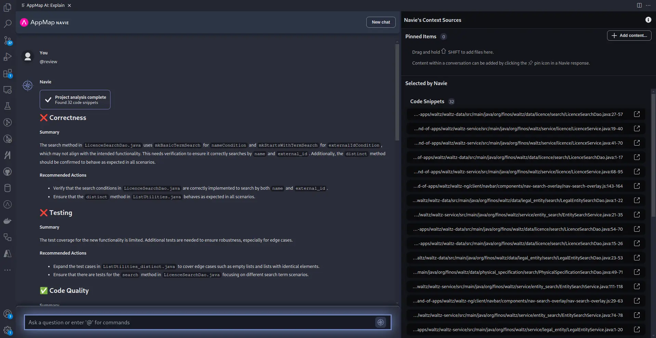Open LicenceService.java:19-40 snippet externally

(637, 129)
